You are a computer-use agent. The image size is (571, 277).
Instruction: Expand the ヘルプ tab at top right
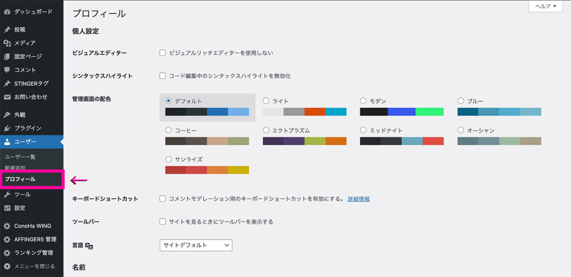coord(546,6)
